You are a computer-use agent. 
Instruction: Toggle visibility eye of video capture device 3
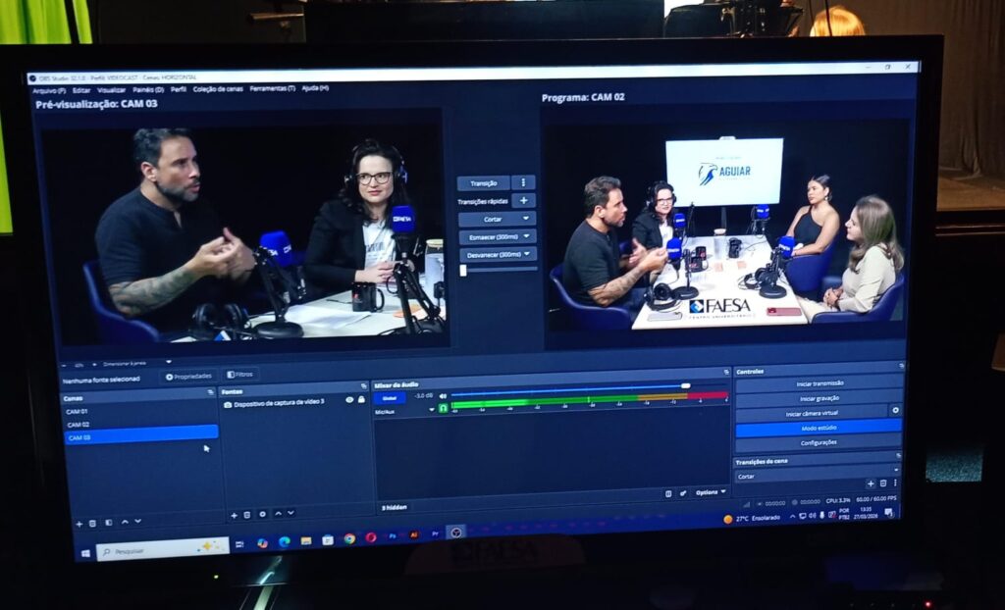(x=349, y=400)
